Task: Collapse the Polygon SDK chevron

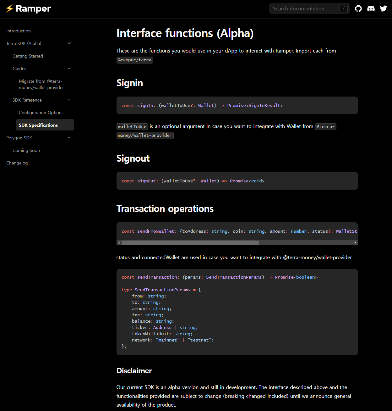Action: 69,137
